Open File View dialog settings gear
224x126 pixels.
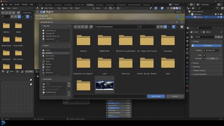click(182, 27)
